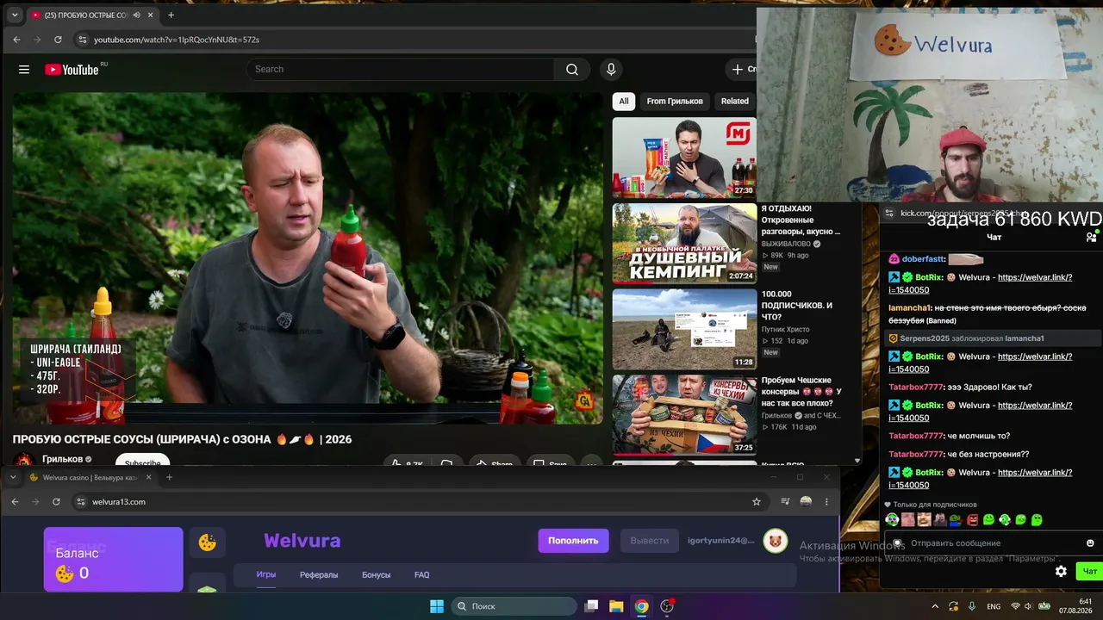Go back in the YouTube browser window

click(16, 40)
